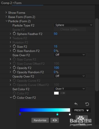Toggle stopwatch for Sphere Feather F2

tap(14, 34)
